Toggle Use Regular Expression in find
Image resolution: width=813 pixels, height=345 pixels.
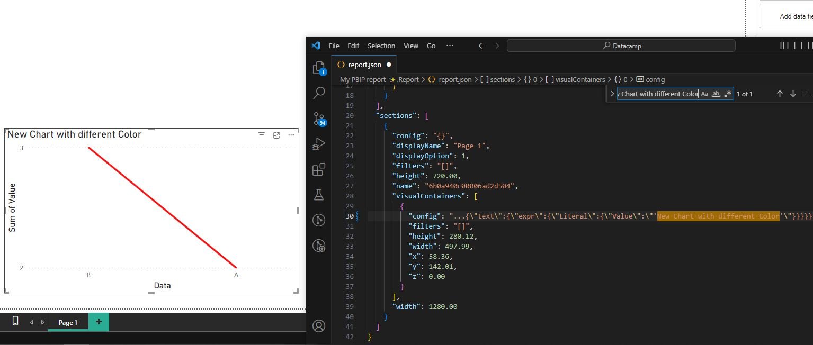(728, 94)
